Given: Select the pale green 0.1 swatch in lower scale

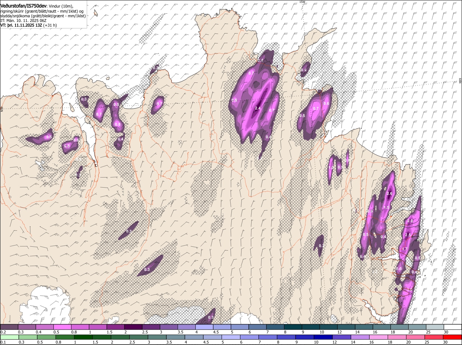Looking at the screenshot, I should [x=10, y=337].
